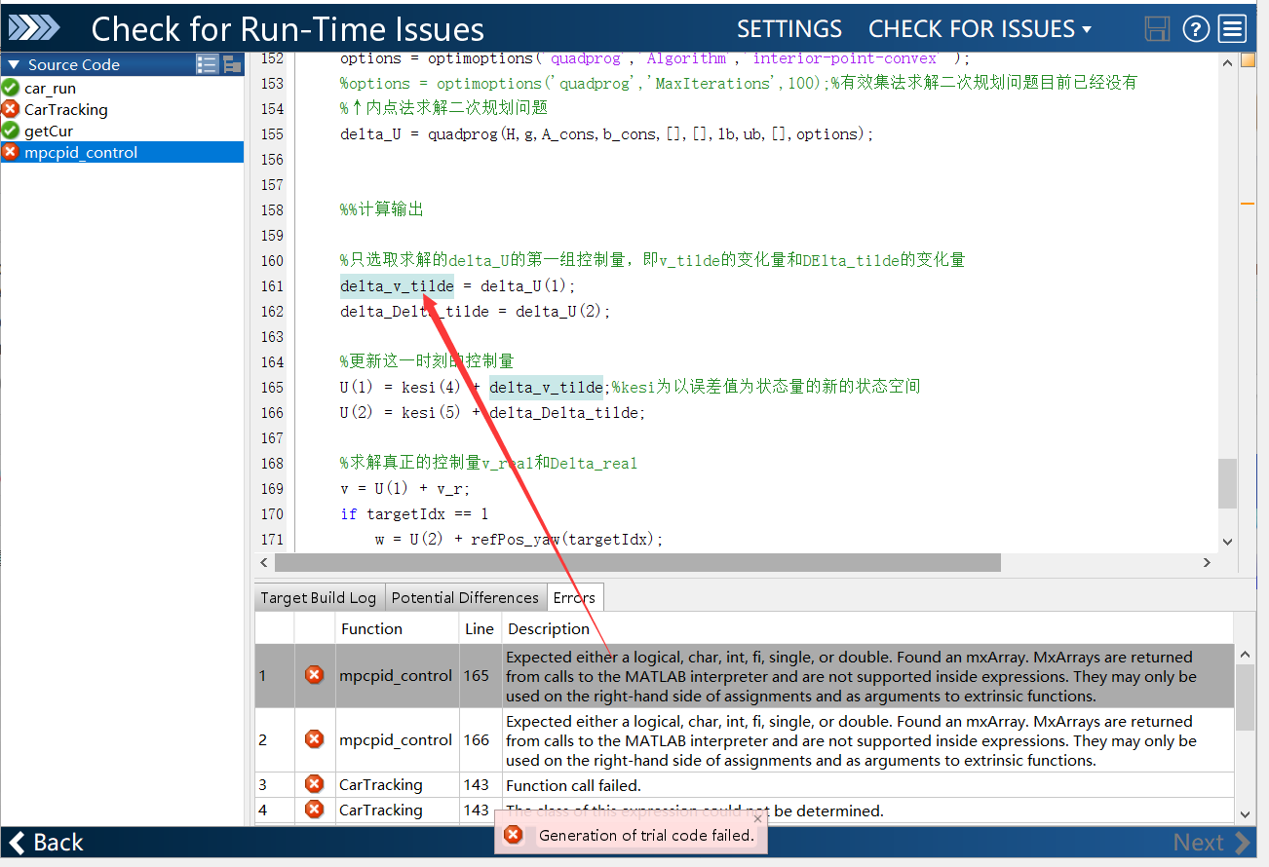
Task: Click the error icon next to CarTracking
Action: pos(11,109)
